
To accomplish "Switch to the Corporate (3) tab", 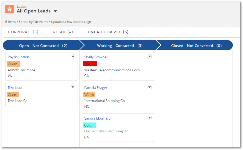I will click(x=23, y=32).
